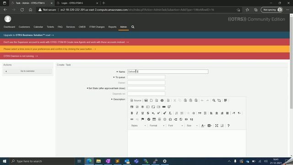Click the Insert Table icon
This screenshot has height=165, width=293.
[x=154, y=119]
